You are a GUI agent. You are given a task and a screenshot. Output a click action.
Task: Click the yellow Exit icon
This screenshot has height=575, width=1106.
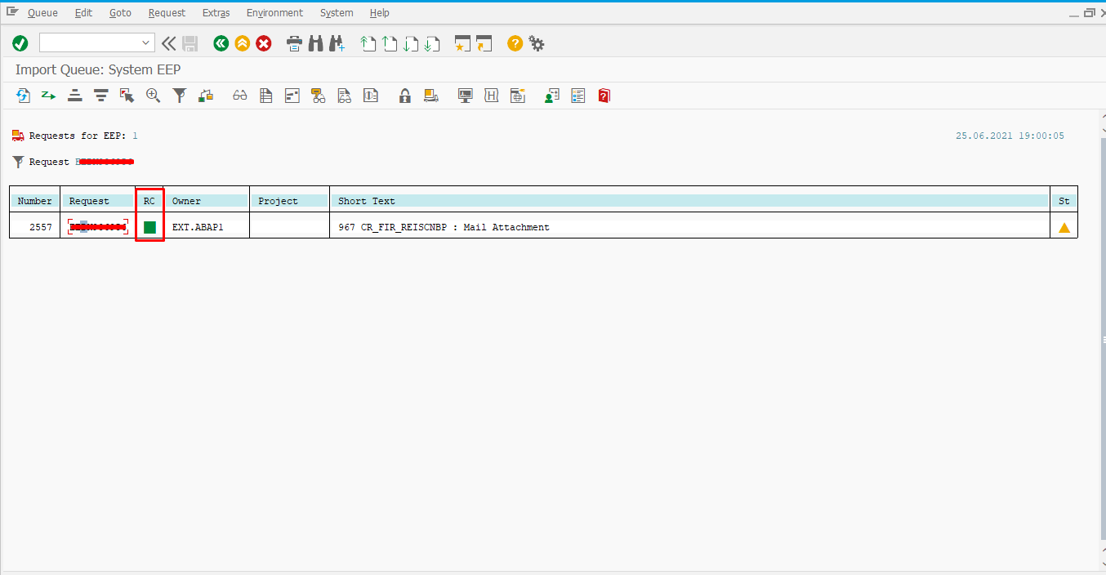point(242,43)
